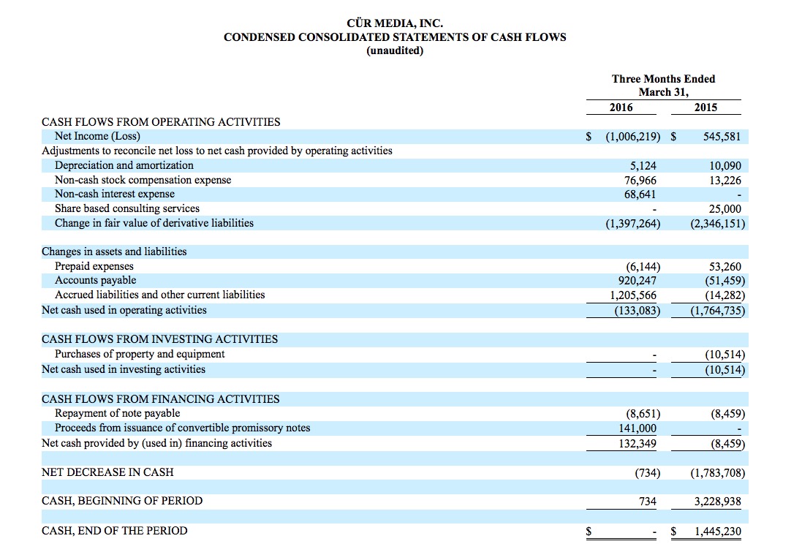Select the "2016" column header

[621, 107]
